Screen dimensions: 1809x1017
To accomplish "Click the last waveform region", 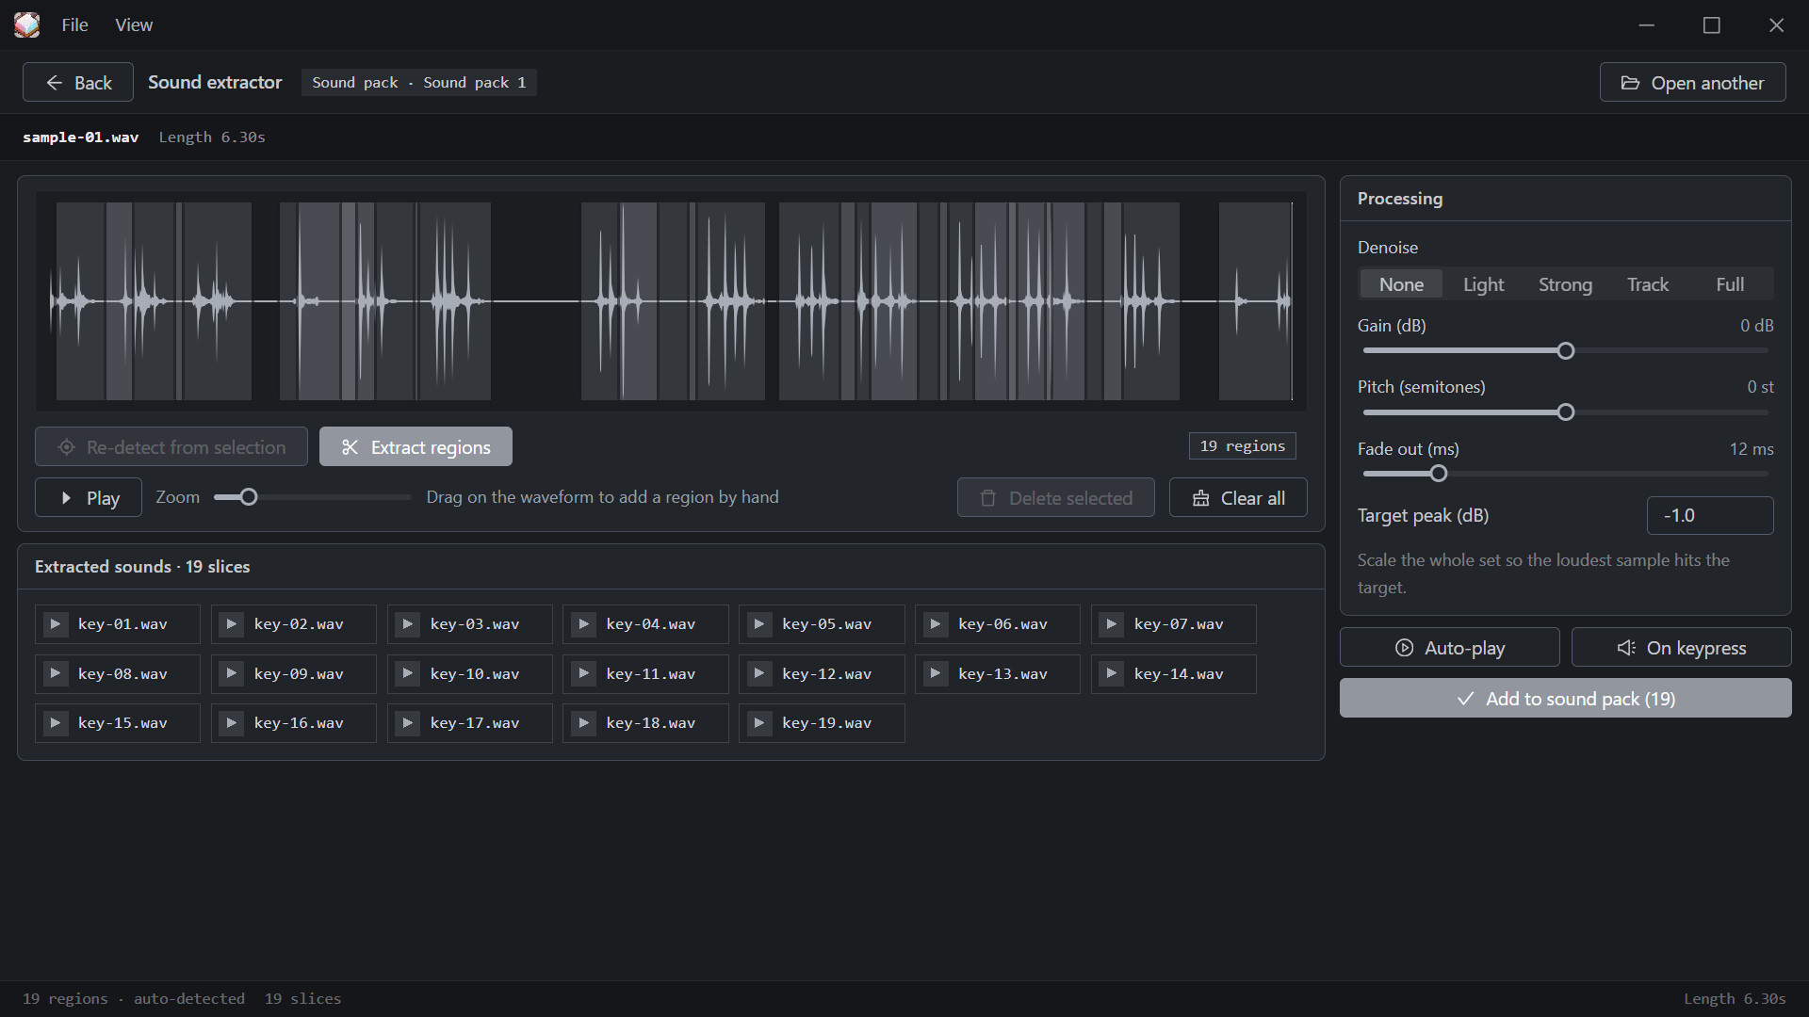I will point(1255,301).
